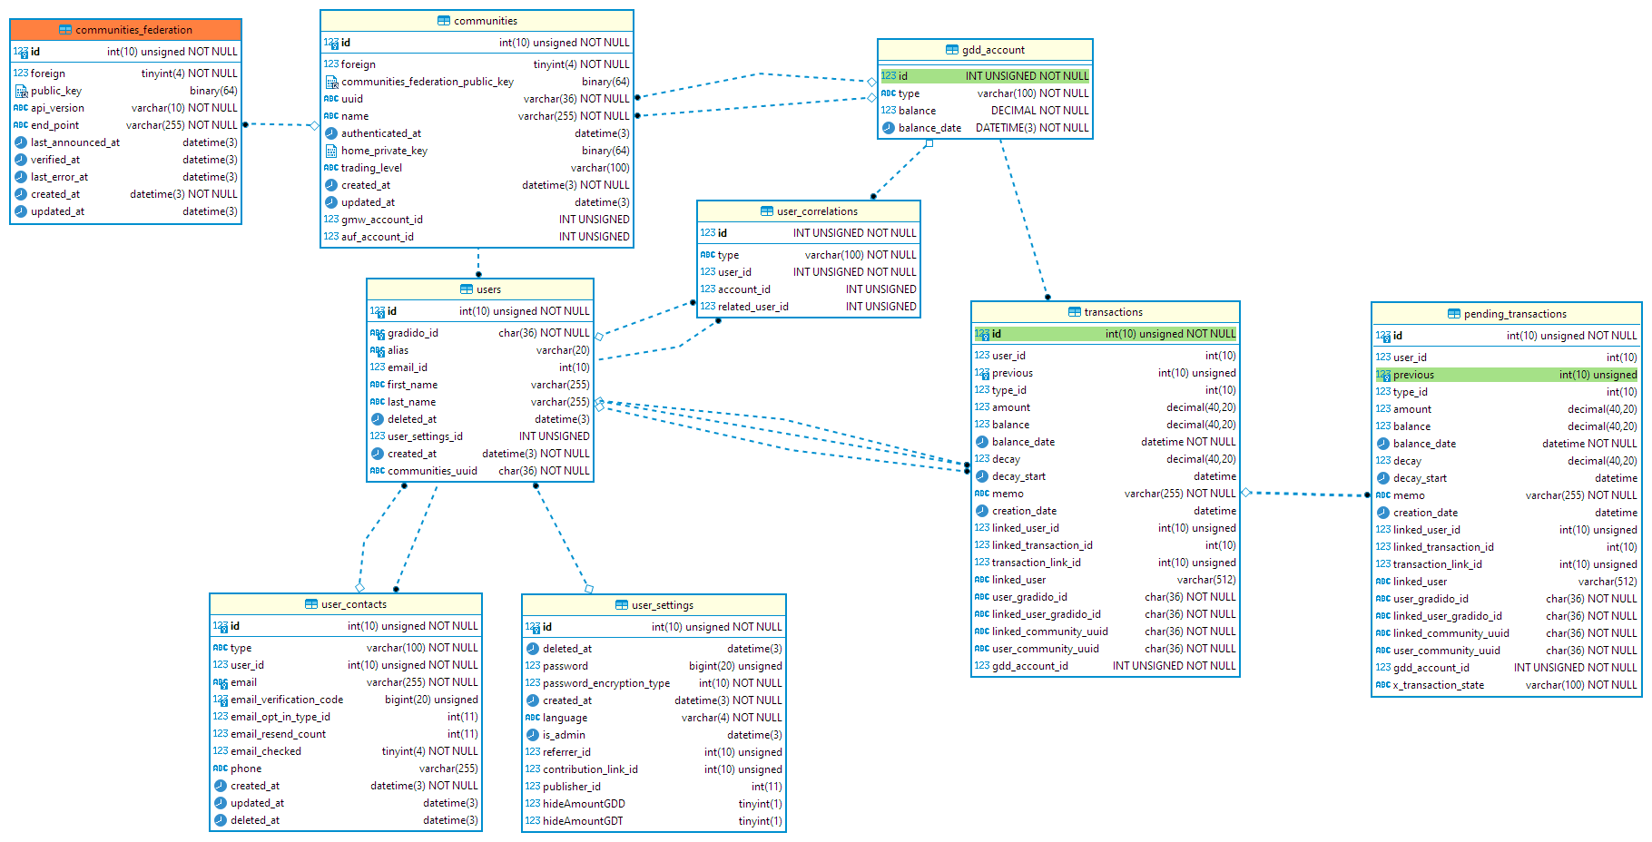
Task: Select the green highlighted previous row in pending_transactions
Action: pyautogui.click(x=1506, y=375)
